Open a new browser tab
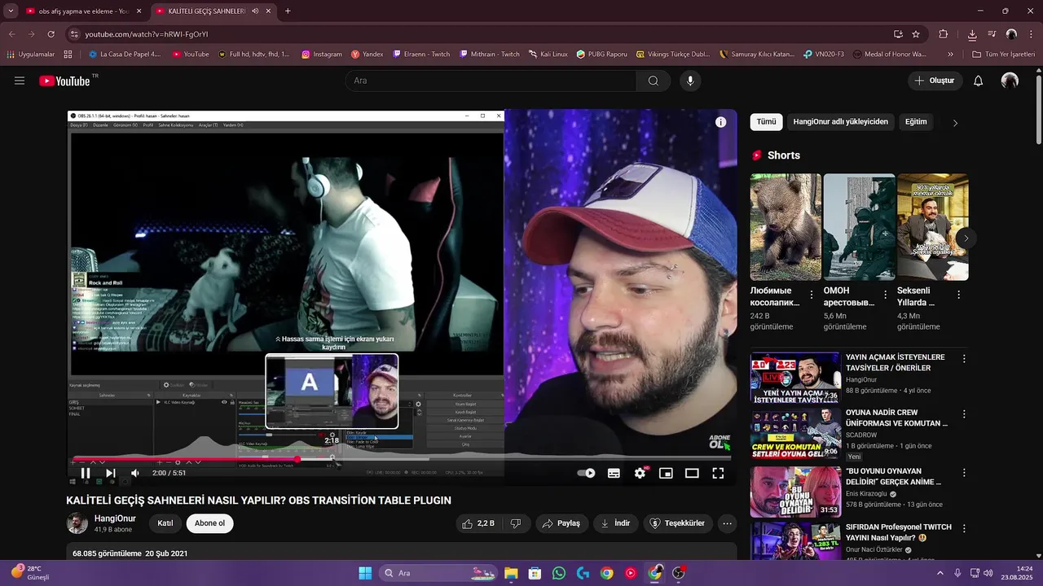This screenshot has height=586, width=1043. click(288, 11)
